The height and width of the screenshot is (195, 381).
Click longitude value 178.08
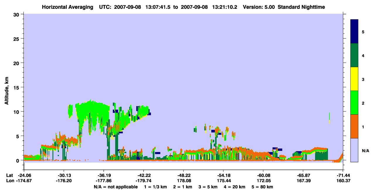click(x=184, y=181)
